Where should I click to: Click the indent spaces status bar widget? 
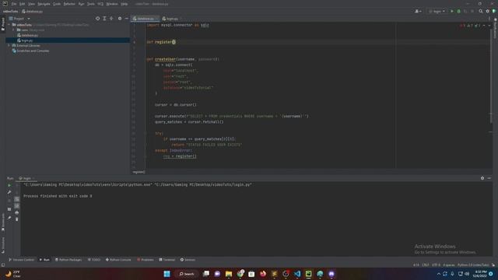coord(449,264)
